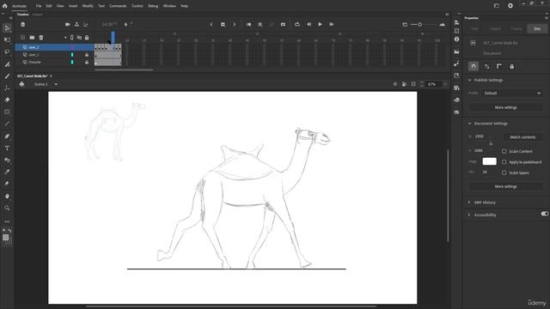Toggle the lock on the middle layer
Viewport: 550px width, 309px height.
[87, 55]
